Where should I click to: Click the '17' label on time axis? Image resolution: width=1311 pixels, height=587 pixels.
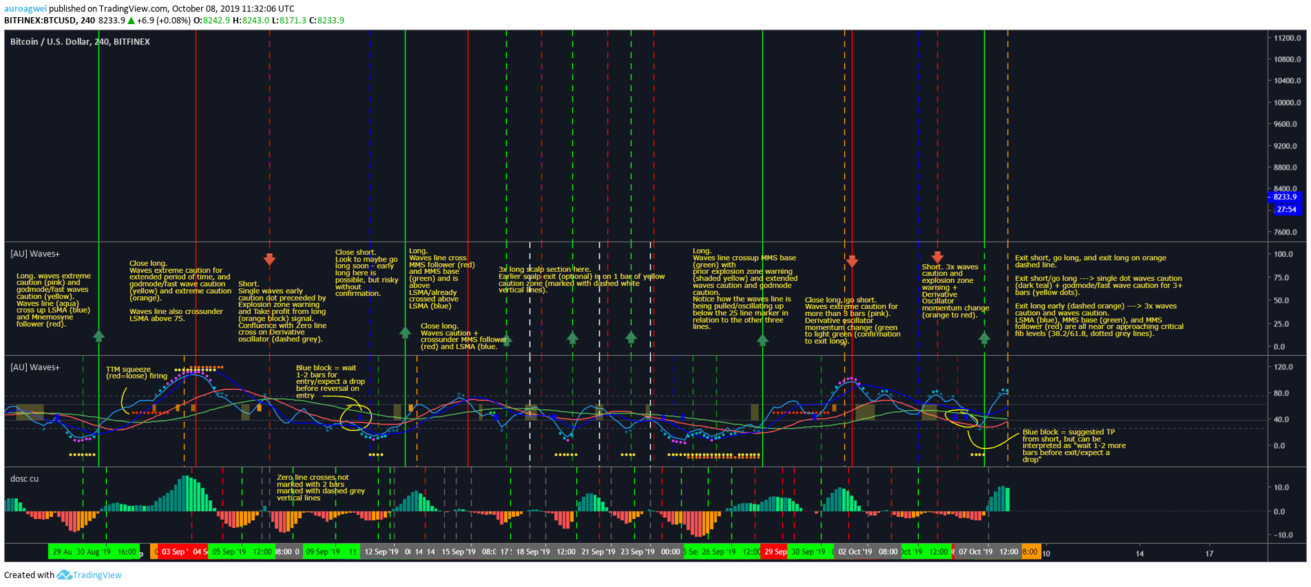click(1209, 553)
